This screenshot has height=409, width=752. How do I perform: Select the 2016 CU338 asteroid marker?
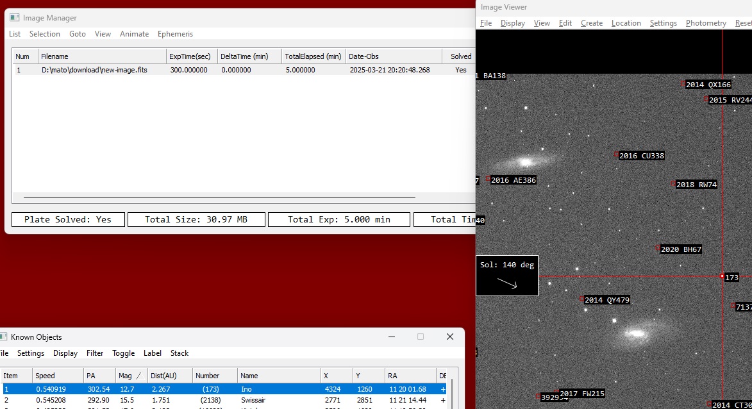pos(615,154)
